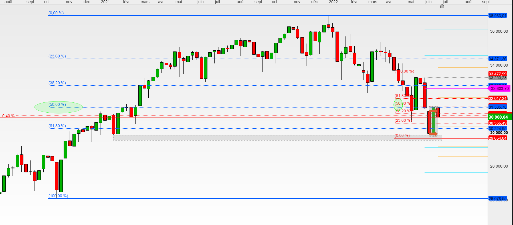Select the gray dashed support zone rectangle

(x=257, y=138)
